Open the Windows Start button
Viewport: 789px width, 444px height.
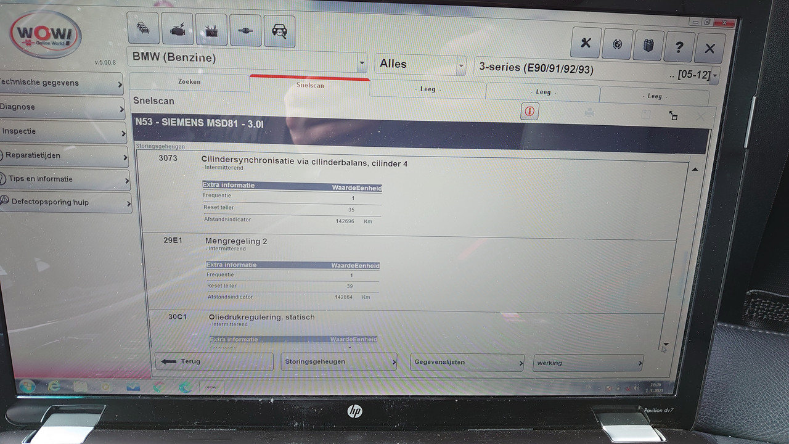(x=27, y=386)
